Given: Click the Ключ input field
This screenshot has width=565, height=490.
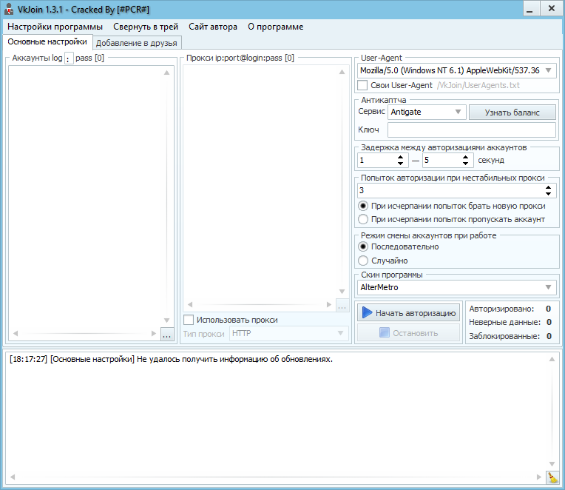Looking at the screenshot, I should click(x=467, y=130).
